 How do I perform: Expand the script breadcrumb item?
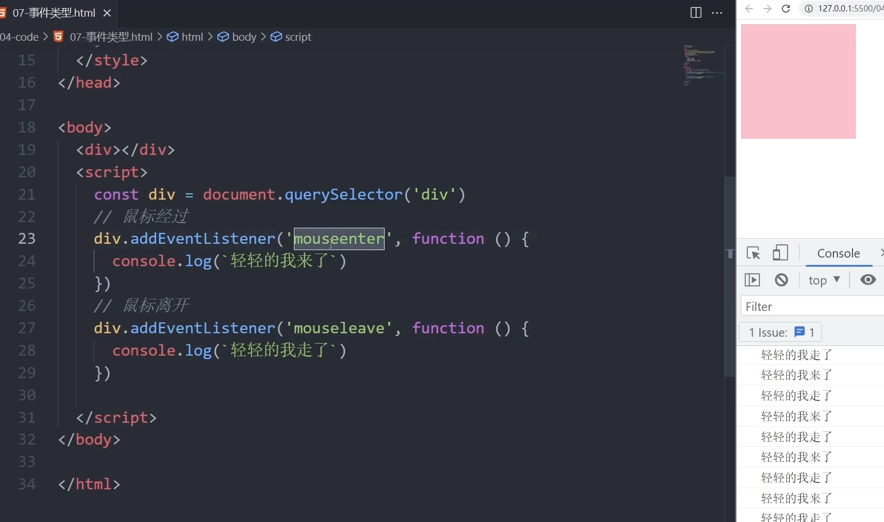[x=297, y=37]
